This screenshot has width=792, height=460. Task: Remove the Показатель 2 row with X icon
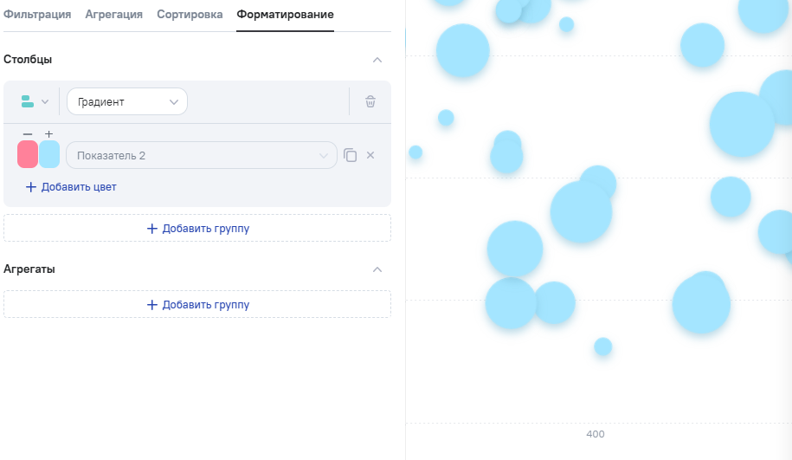click(370, 155)
